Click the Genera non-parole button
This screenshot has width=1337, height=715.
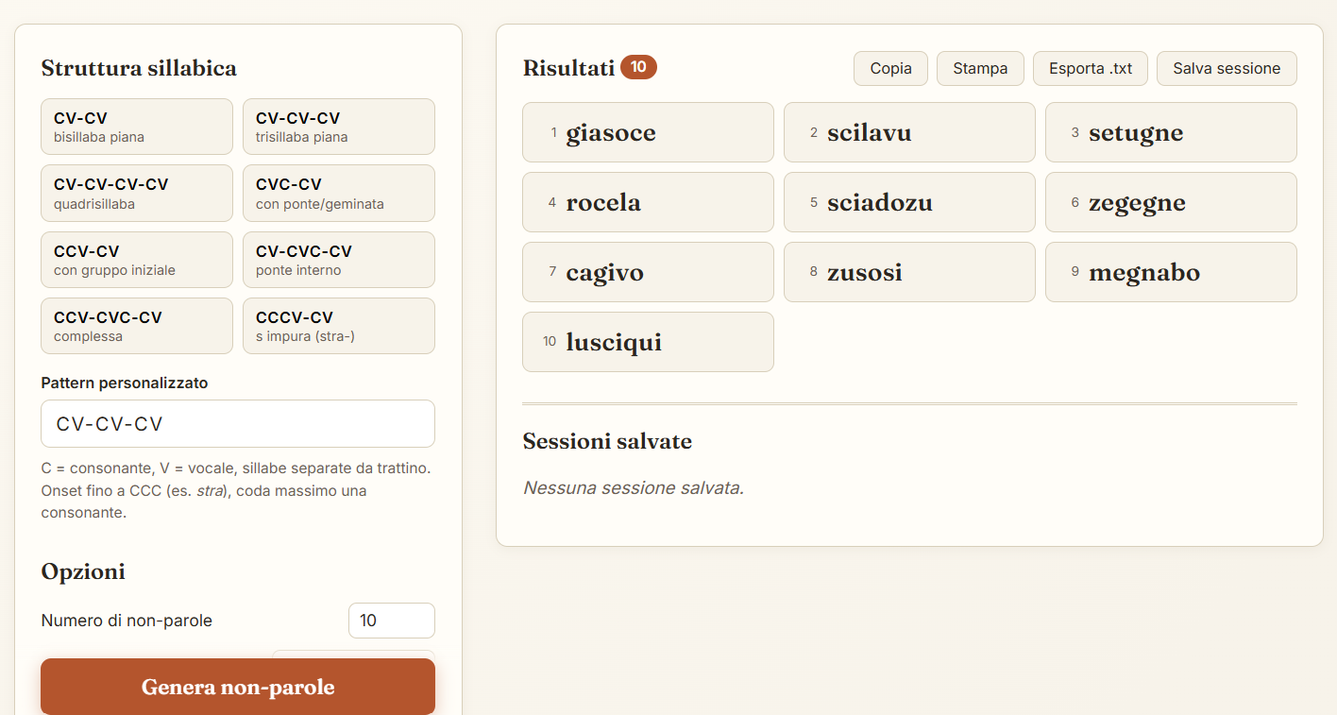238,687
